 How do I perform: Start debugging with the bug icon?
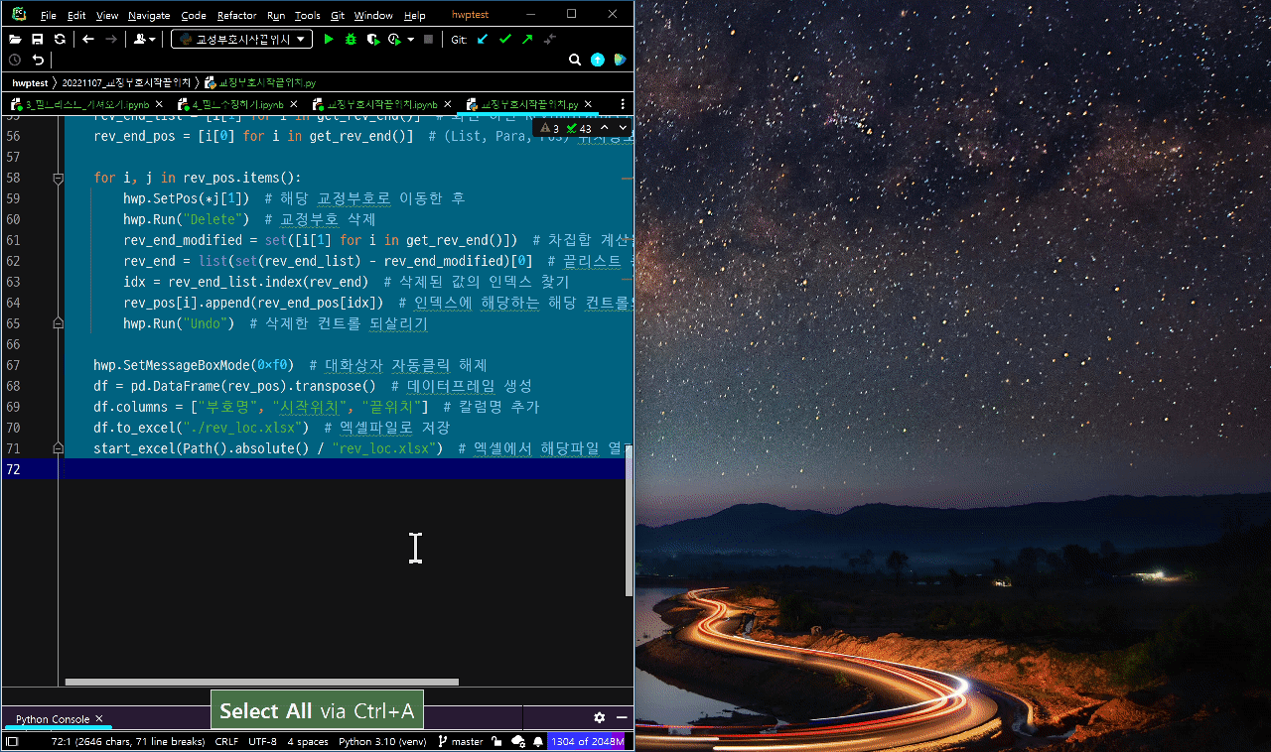pyautogui.click(x=351, y=39)
